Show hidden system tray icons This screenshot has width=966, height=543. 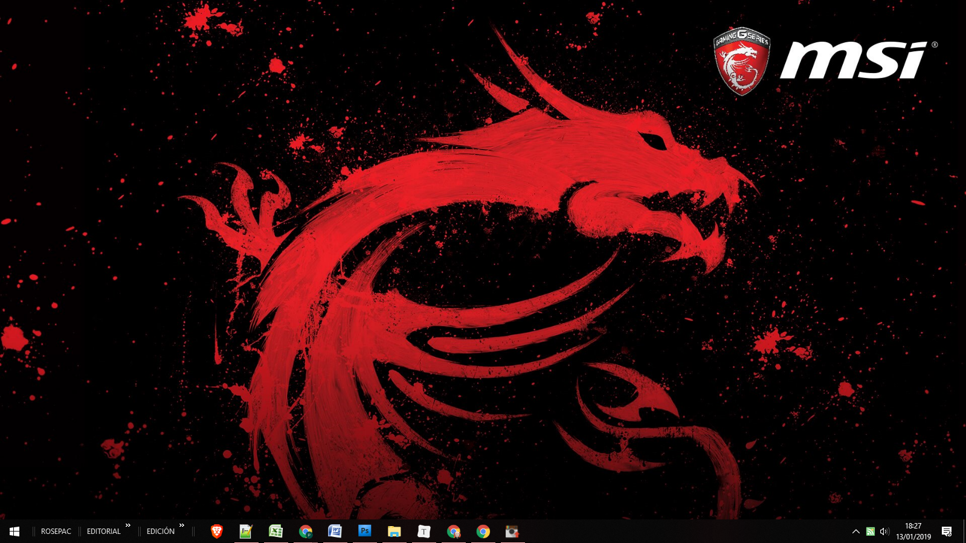coord(855,532)
